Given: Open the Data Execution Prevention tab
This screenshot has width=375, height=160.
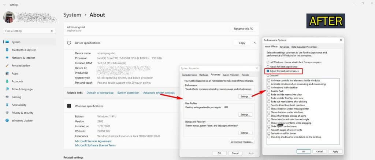Looking at the screenshot, I should [x=304, y=47].
